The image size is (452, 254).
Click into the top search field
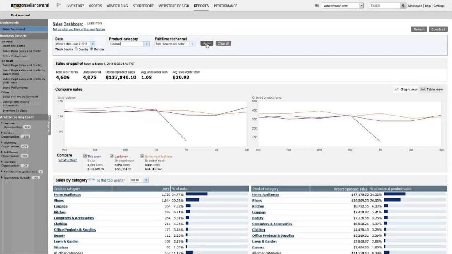384,5
